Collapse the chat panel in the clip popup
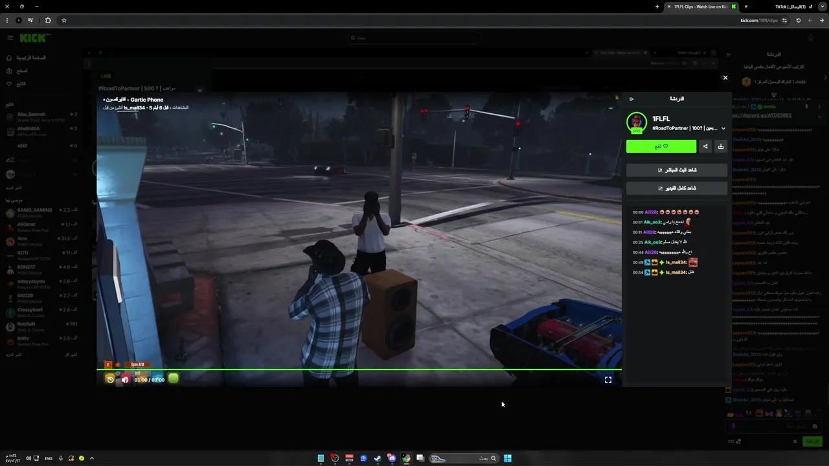Viewport: 829px width, 466px height. pyautogui.click(x=631, y=99)
